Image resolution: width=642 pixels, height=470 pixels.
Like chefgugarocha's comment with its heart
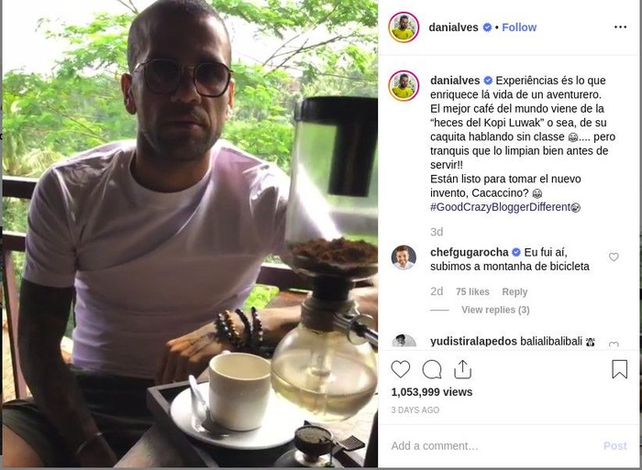click(614, 257)
